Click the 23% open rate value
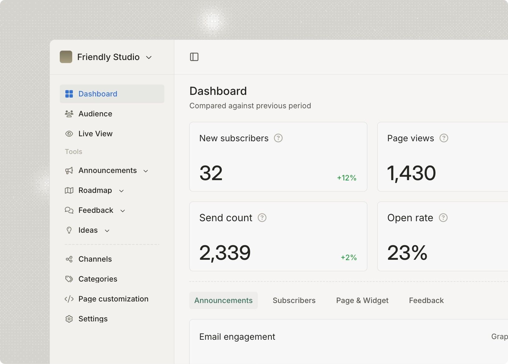Screen dimensions: 508x364 pos(407,253)
